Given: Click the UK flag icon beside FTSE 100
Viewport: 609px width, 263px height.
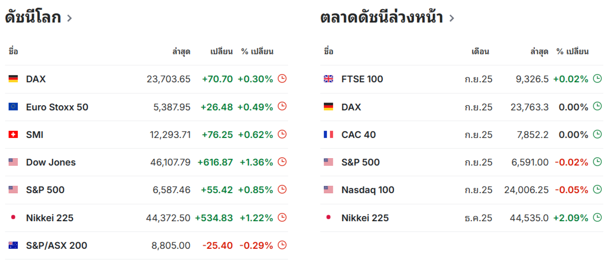Looking at the screenshot, I should tap(328, 79).
